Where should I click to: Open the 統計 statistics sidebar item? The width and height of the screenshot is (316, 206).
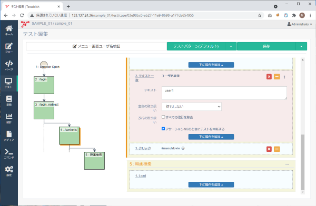coord(9,118)
